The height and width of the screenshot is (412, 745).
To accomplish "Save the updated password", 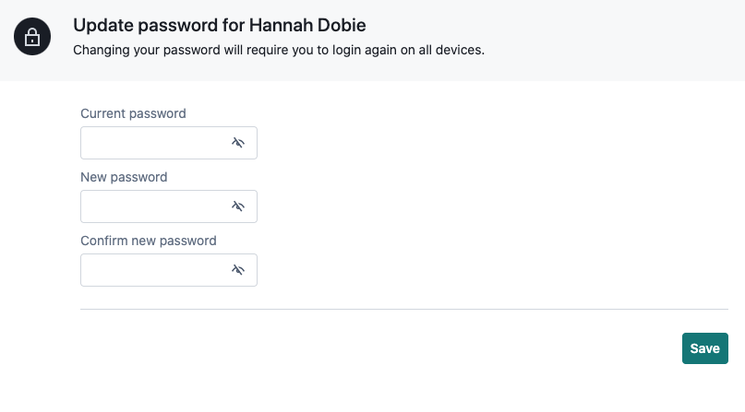I will click(705, 348).
